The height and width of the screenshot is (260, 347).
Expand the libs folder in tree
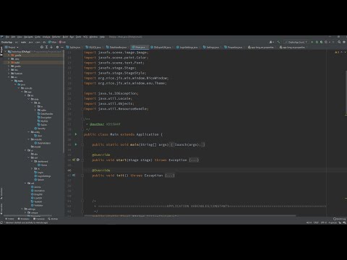tap(9, 70)
